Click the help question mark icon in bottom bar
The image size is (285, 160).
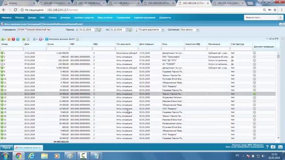click(267, 147)
